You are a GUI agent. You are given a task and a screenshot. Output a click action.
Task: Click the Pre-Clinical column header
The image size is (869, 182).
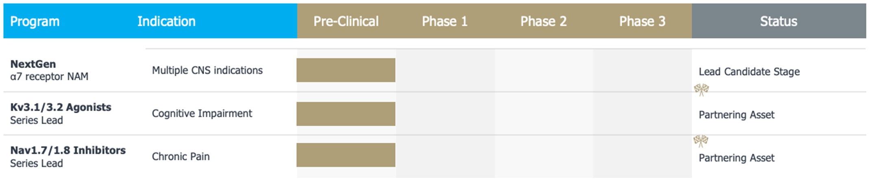pos(346,21)
